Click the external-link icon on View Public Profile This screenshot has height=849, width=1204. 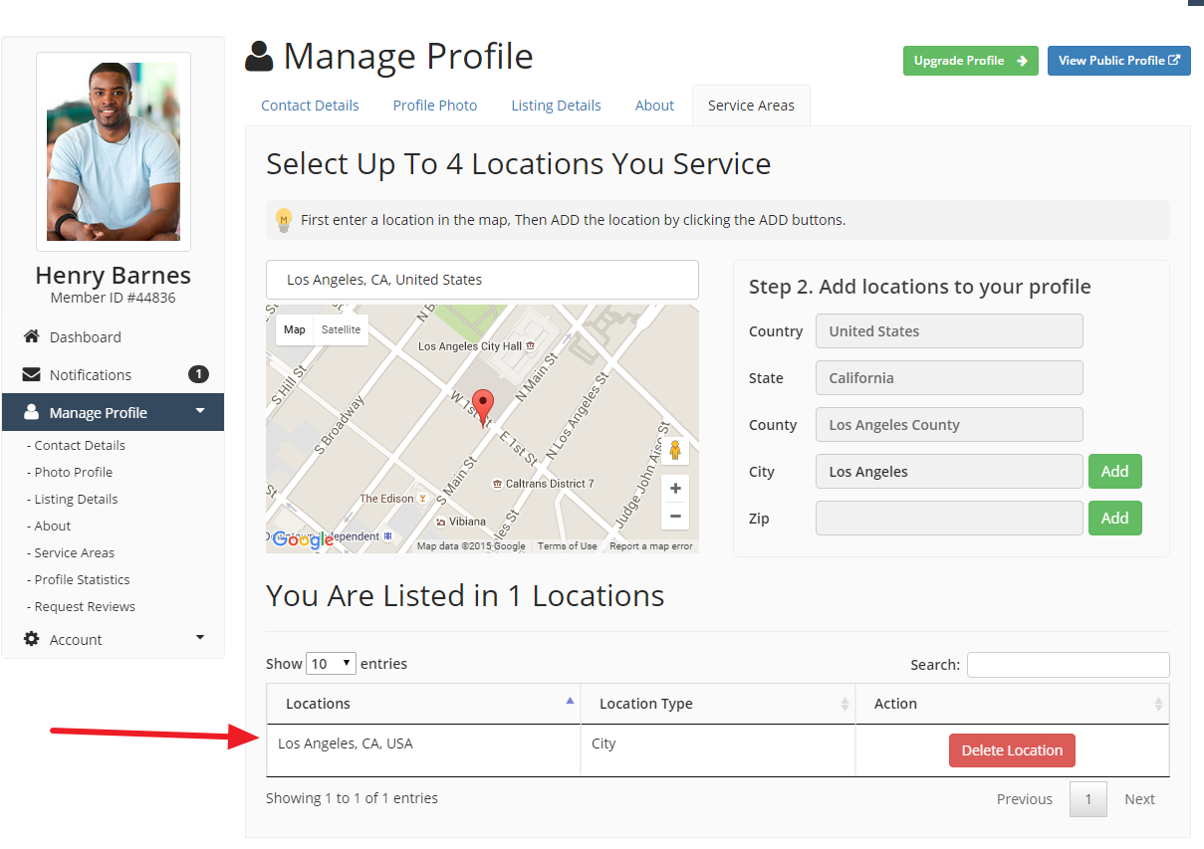[1175, 60]
